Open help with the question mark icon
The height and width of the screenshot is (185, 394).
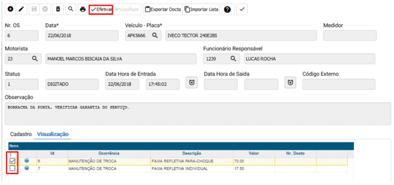(x=227, y=10)
